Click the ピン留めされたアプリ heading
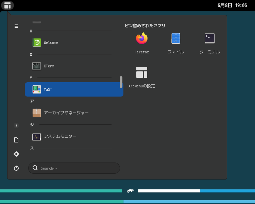This screenshot has width=255, height=204. (145, 26)
